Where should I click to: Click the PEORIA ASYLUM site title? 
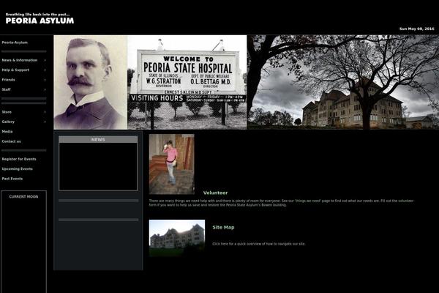coord(40,21)
